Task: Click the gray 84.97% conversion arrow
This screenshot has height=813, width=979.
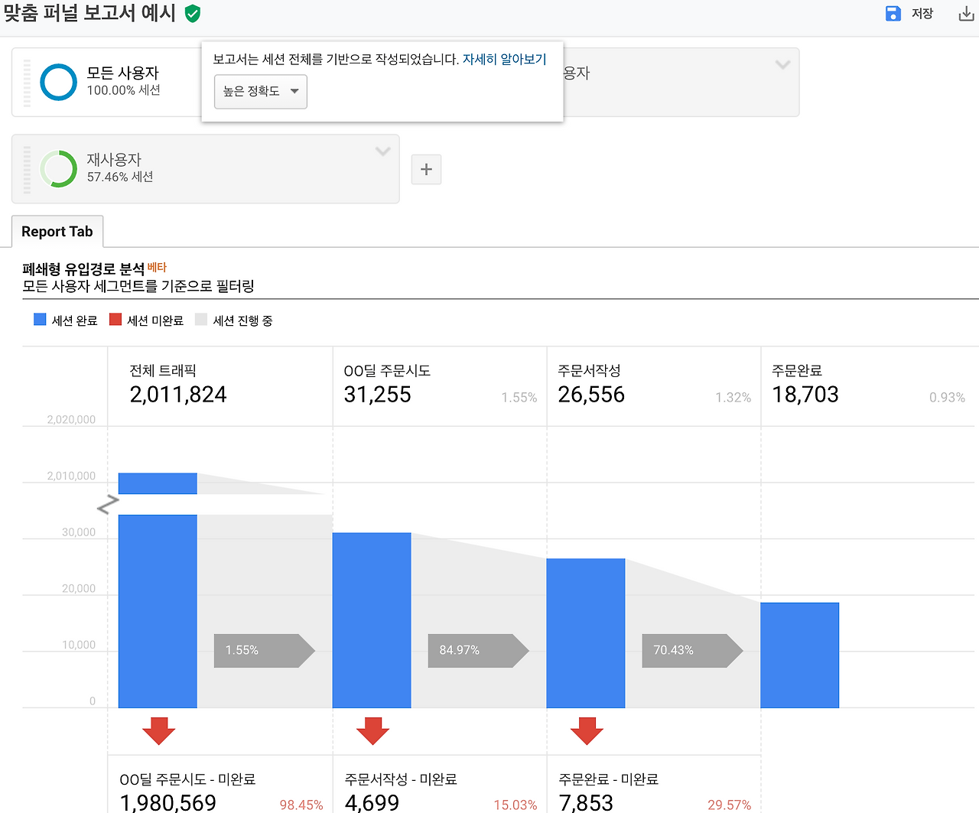Action: pos(474,651)
